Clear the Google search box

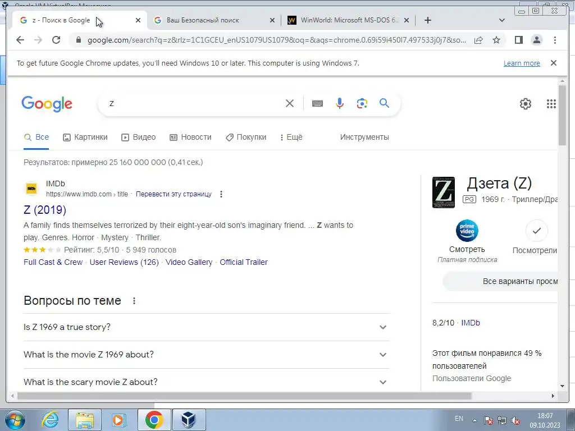pyautogui.click(x=290, y=103)
